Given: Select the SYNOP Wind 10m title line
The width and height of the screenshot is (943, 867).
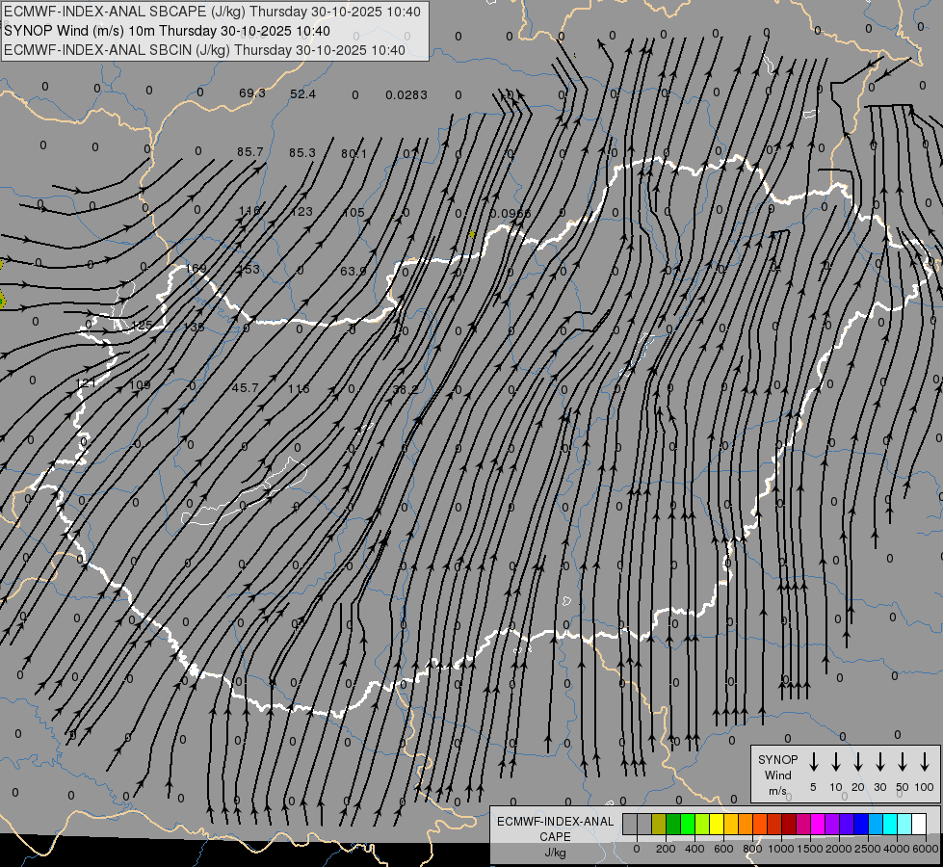Looking at the screenshot, I should pyautogui.click(x=168, y=31).
